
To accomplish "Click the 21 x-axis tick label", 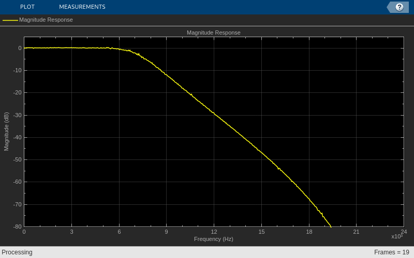I will click(356, 232).
